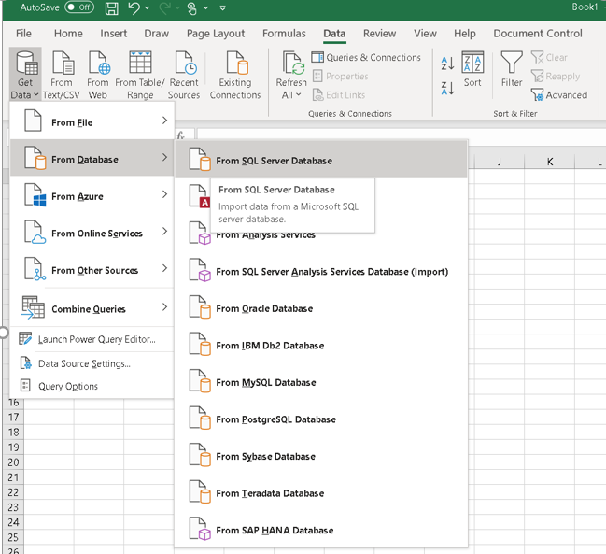Open the Document Control tab

pos(538,34)
